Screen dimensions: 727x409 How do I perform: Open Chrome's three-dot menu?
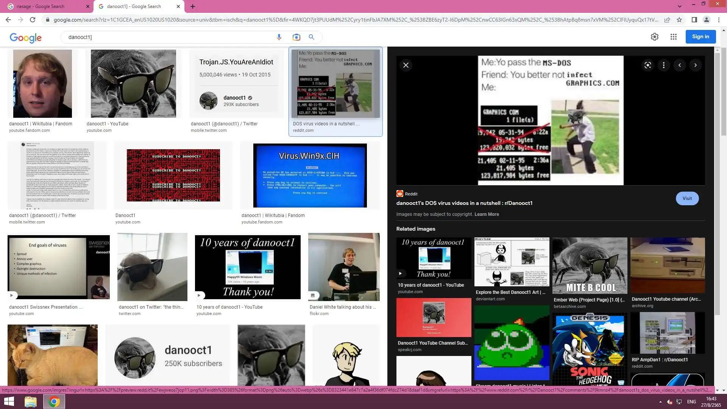tap(719, 20)
